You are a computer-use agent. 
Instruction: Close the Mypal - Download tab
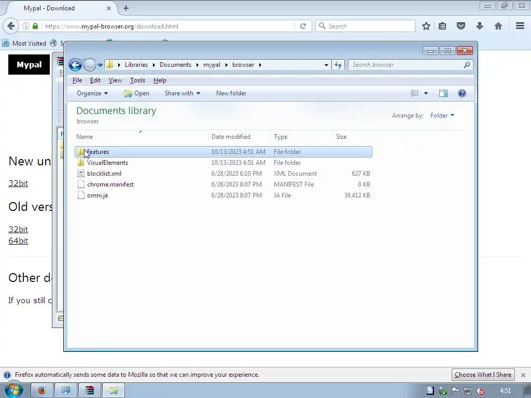click(109, 8)
